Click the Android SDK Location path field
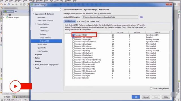181x101 pixels. pyautogui.click(x=110, y=17)
